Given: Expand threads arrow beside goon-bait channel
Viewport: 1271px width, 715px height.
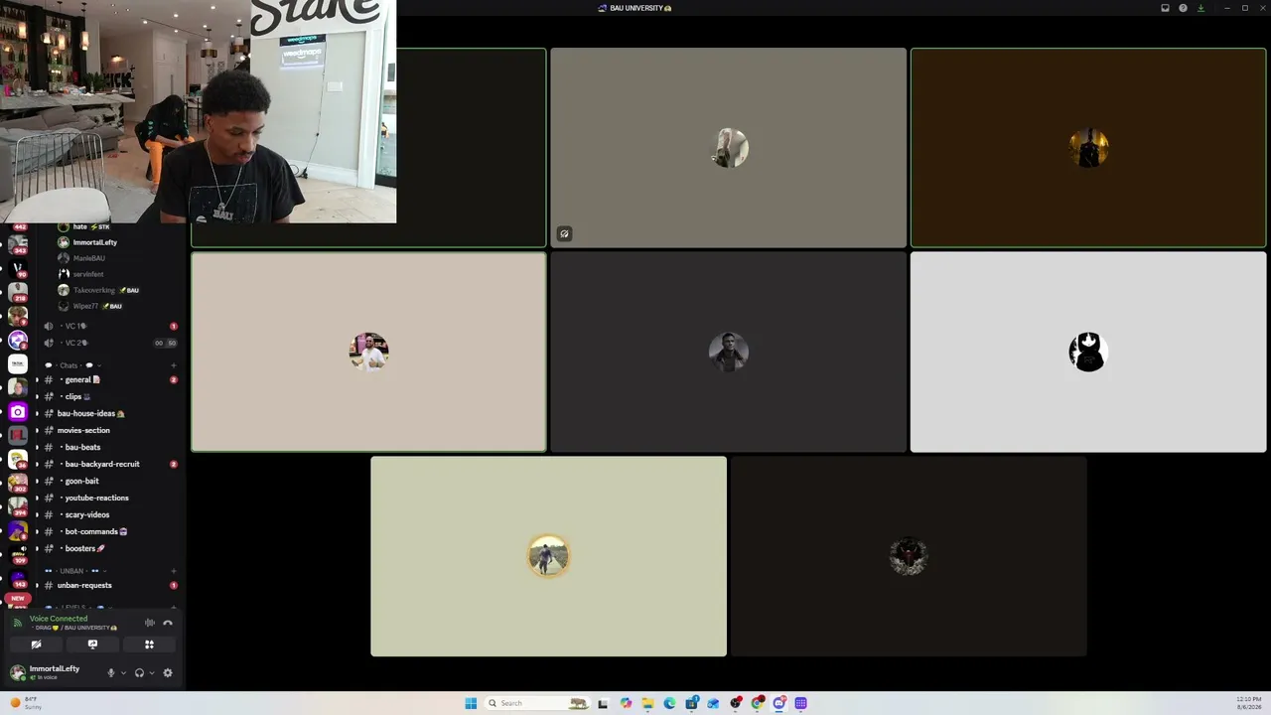Looking at the screenshot, I should (x=37, y=481).
